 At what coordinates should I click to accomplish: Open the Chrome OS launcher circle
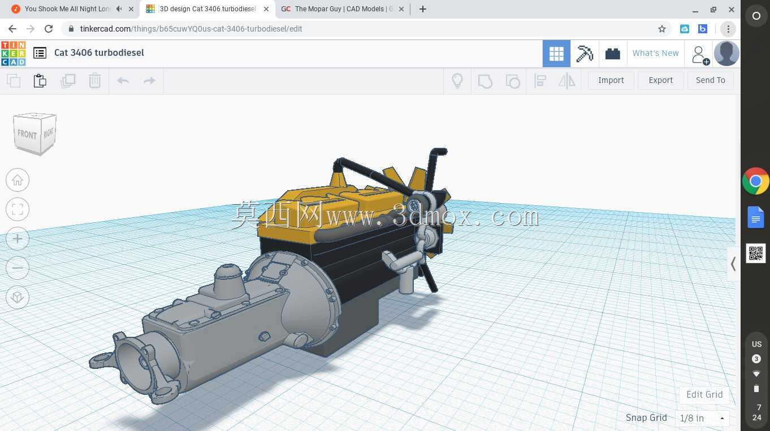click(x=756, y=16)
